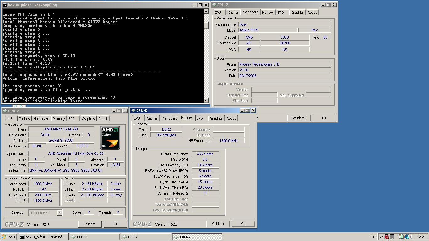Click the CPU window's CPU-Z title bar icon

[x=5, y=111]
